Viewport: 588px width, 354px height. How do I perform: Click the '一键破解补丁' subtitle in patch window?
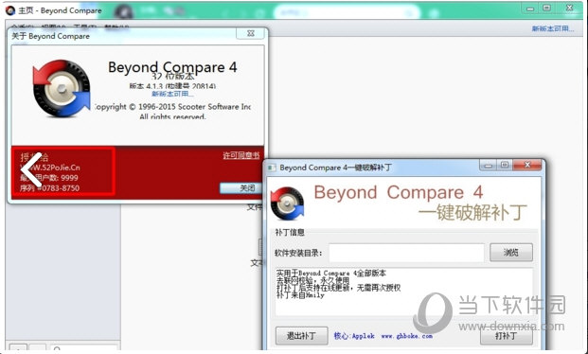(x=472, y=212)
